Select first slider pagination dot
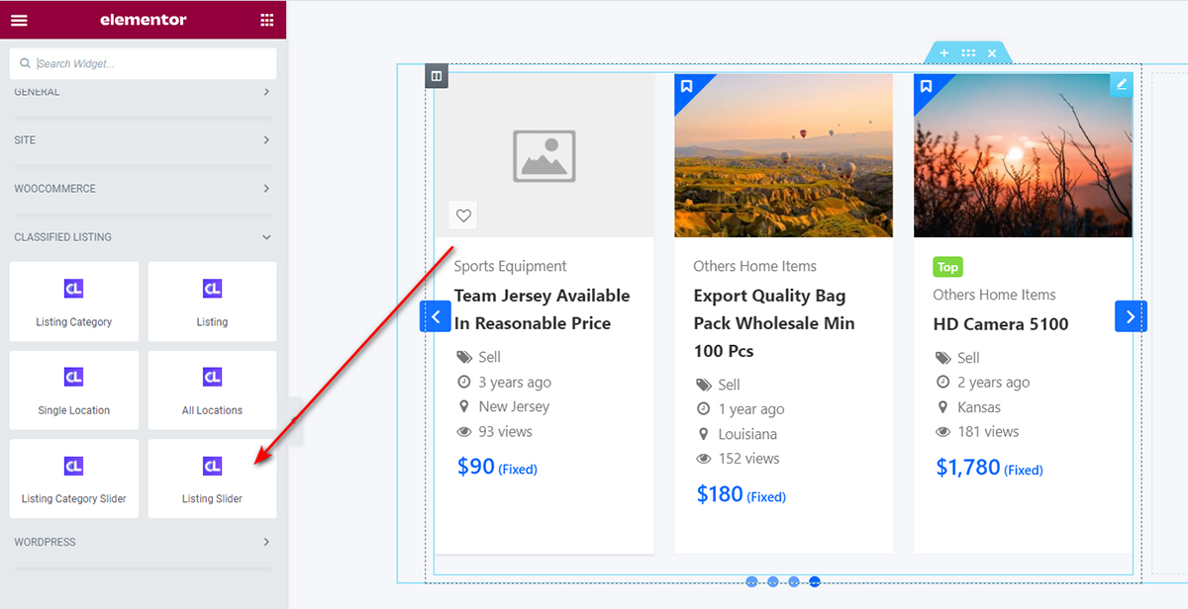 pyautogui.click(x=751, y=582)
